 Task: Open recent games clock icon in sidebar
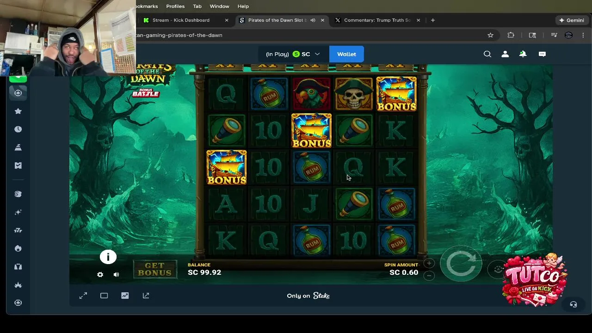tap(18, 129)
